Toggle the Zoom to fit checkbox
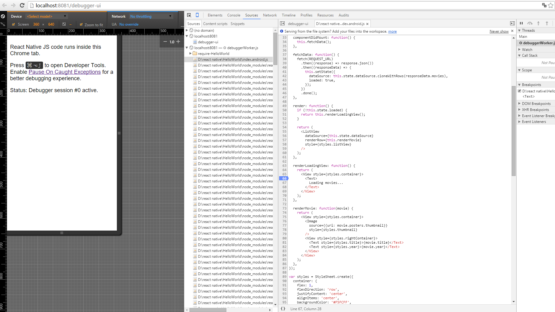Screen dimensions: 555x312 (81, 24)
